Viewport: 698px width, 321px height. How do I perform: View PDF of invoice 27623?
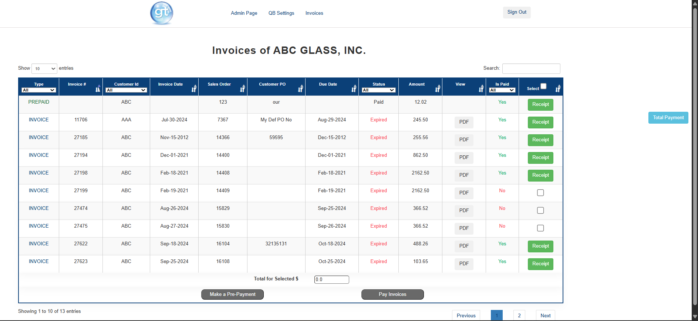click(x=464, y=264)
